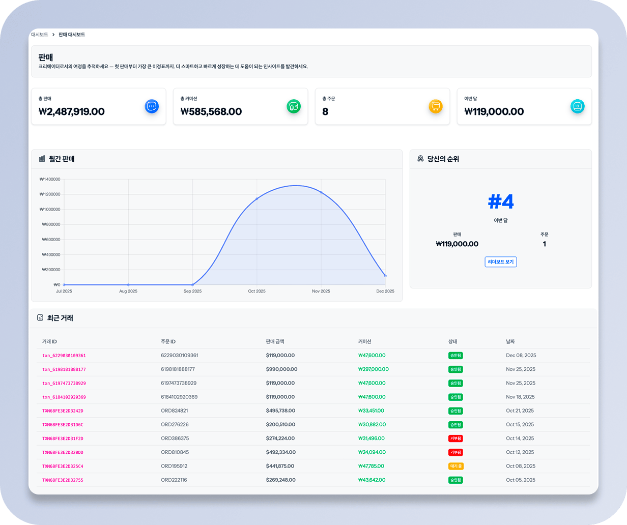The height and width of the screenshot is (525, 627).
Task: Click the Dec 2025 data point on chart
Action: tap(385, 276)
